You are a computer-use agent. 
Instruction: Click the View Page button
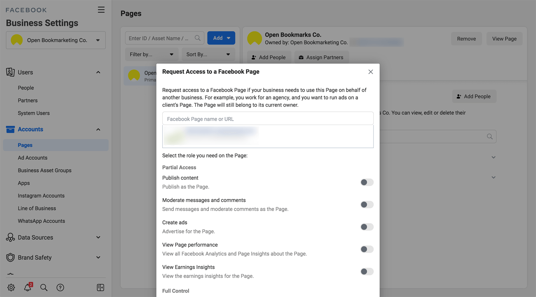click(x=504, y=39)
